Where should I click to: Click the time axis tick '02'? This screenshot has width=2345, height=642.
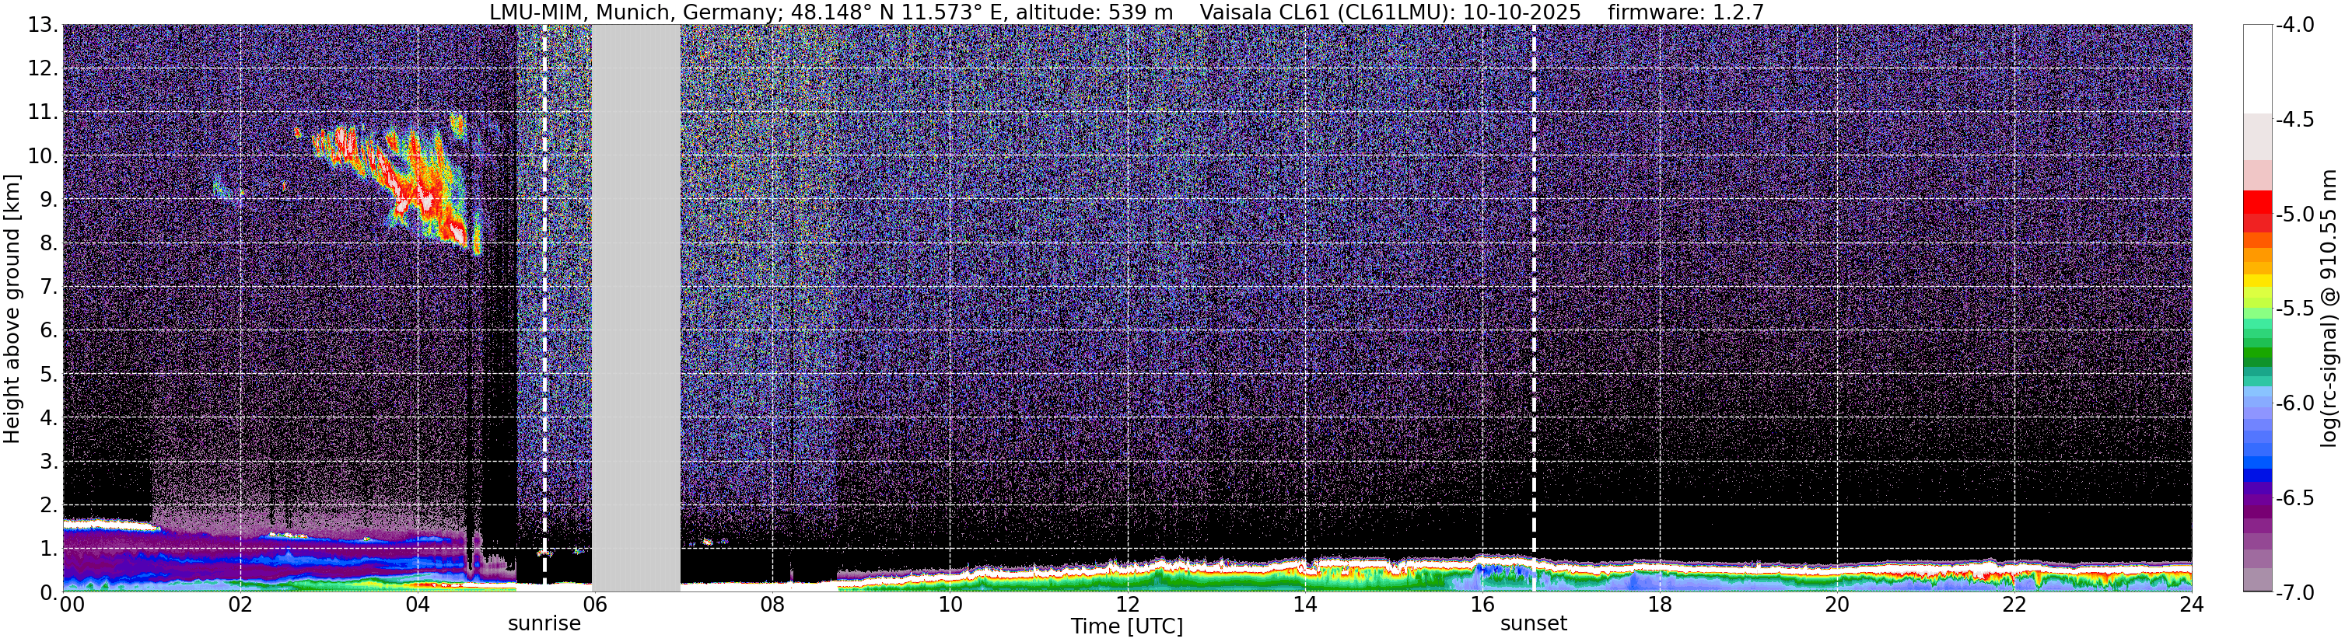[240, 605]
